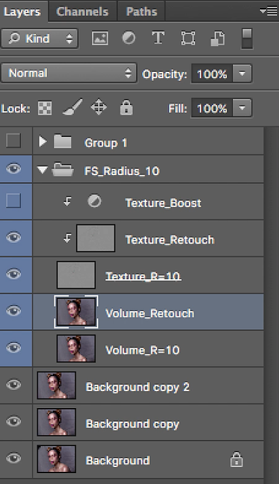Screen dimensions: 279x484
Task: Filter for smart objects icon
Action: pyautogui.click(x=218, y=39)
